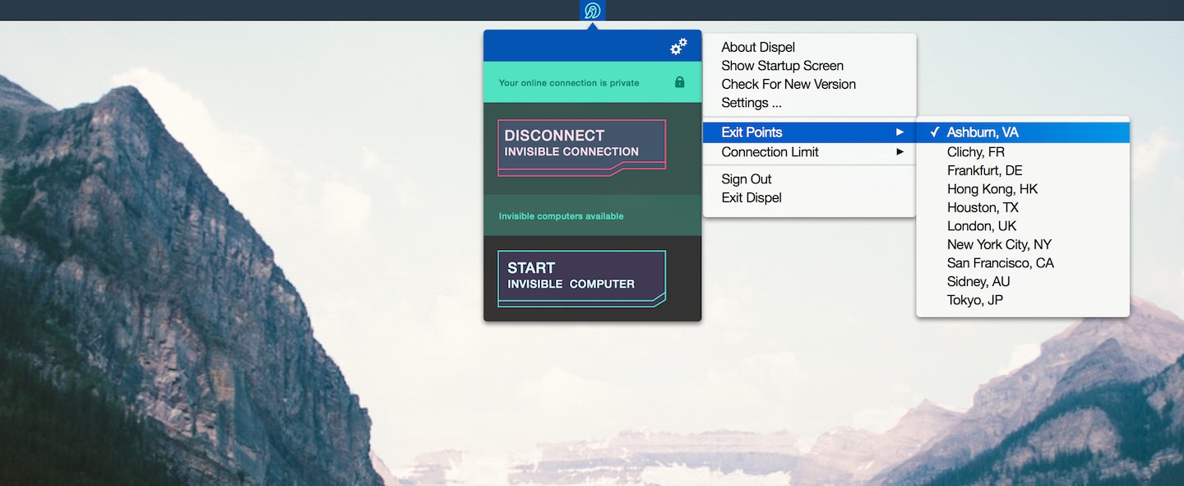Expand the Connection Limit submenu

pos(809,152)
